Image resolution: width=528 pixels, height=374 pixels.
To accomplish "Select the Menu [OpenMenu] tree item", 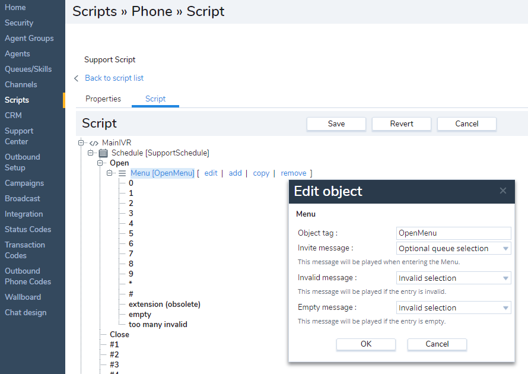I will click(163, 173).
